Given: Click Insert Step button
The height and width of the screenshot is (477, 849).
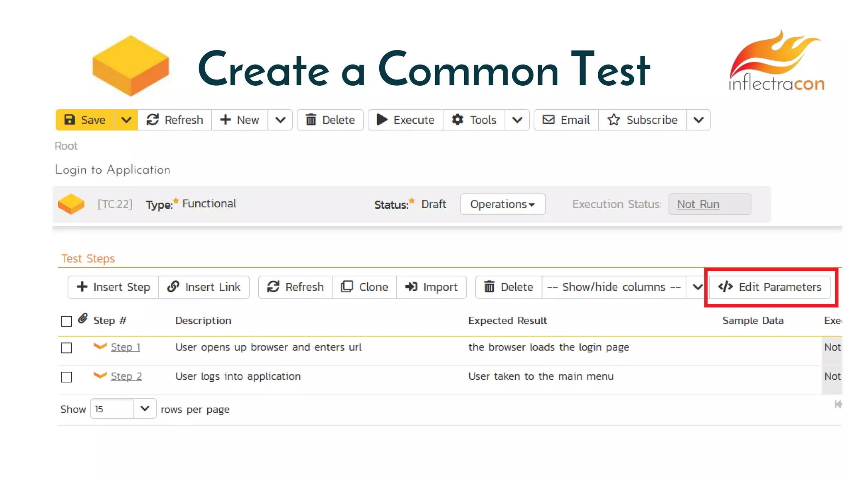Looking at the screenshot, I should tap(113, 287).
